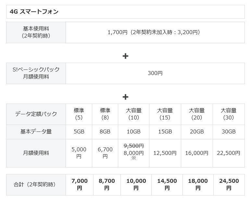Click the '7,000円' total cell
Viewport: 250px width, 200px height.
pos(80,185)
